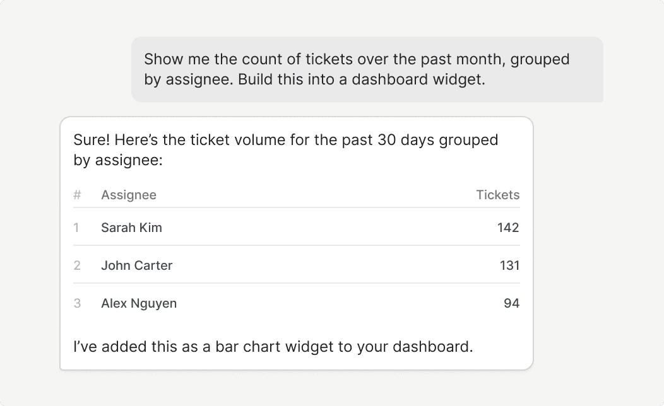Image resolution: width=664 pixels, height=406 pixels.
Task: Click the "by assignee:" line in the reply
Action: 118,160
